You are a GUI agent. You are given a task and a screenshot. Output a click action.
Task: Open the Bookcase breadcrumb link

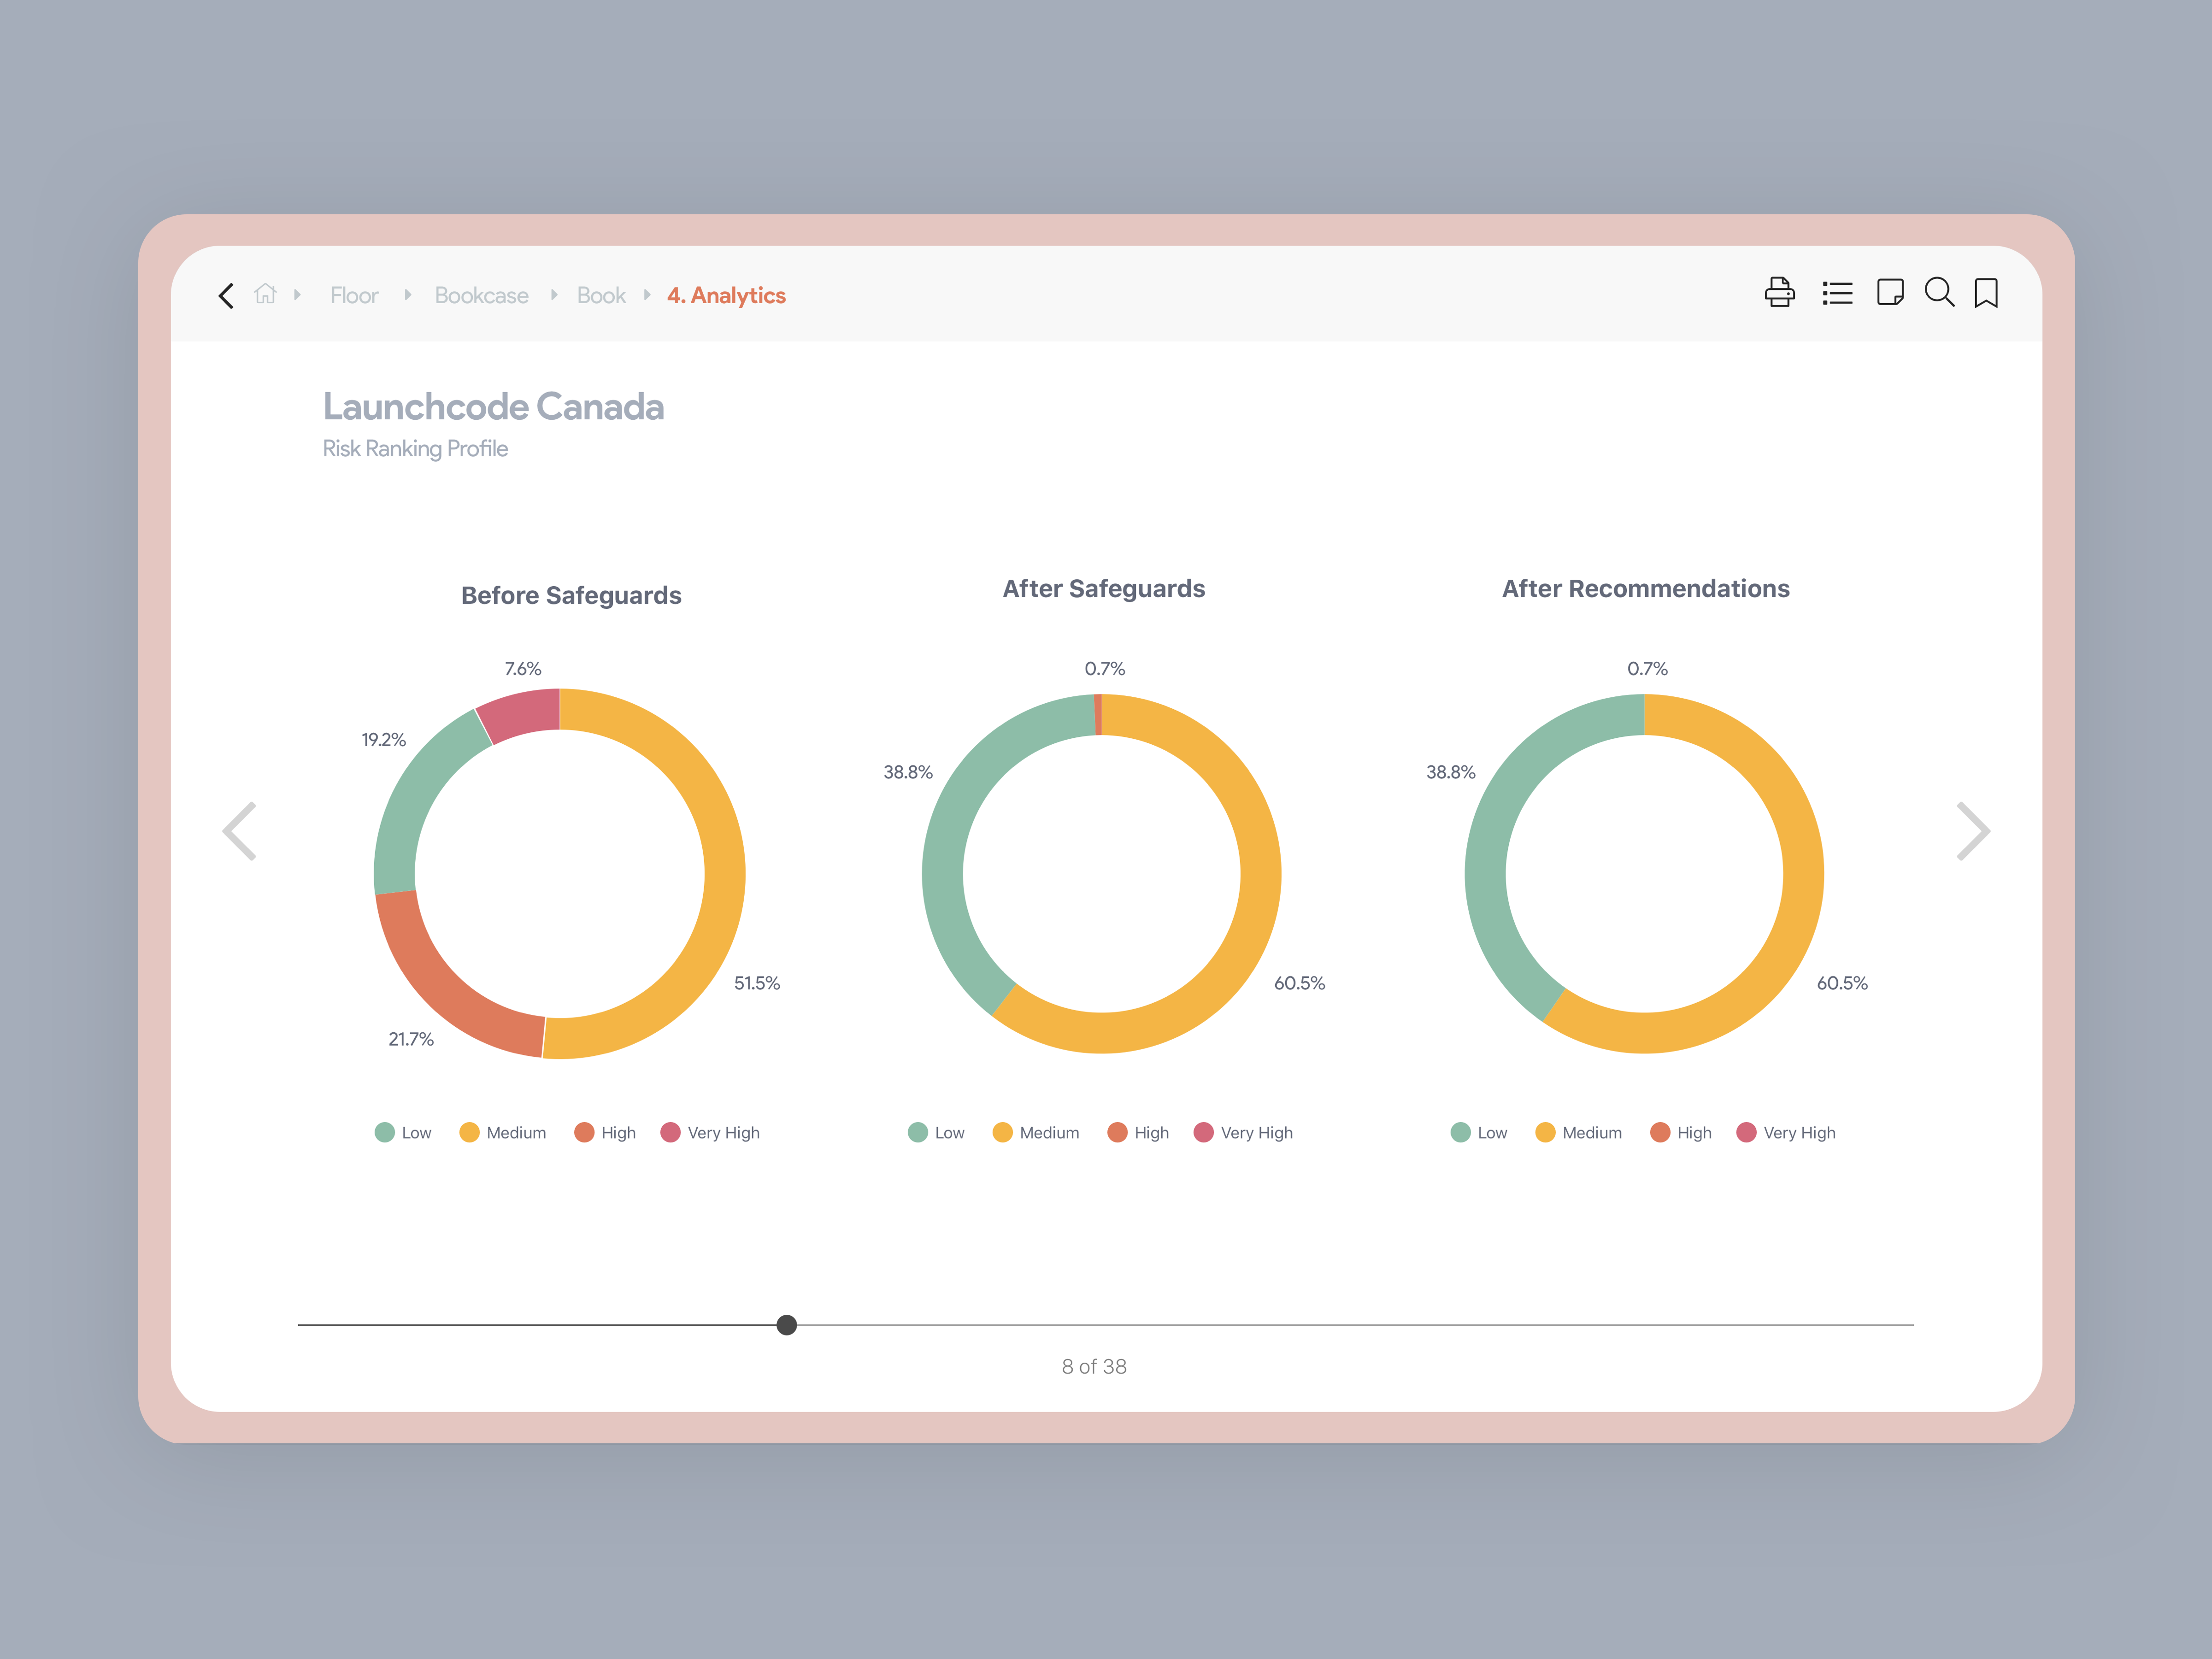coord(481,296)
